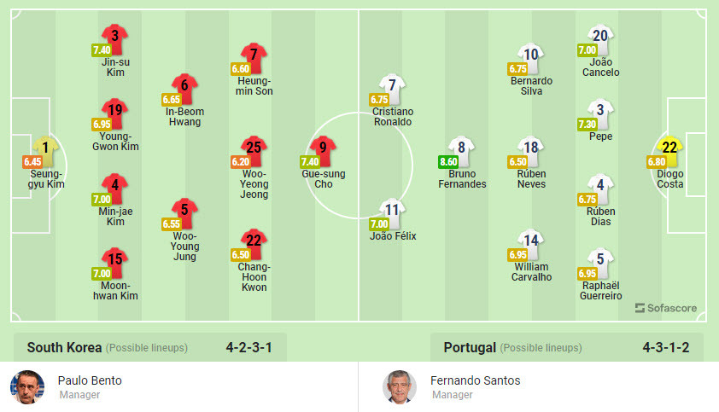Click the Fernando Santos name link

(x=476, y=380)
